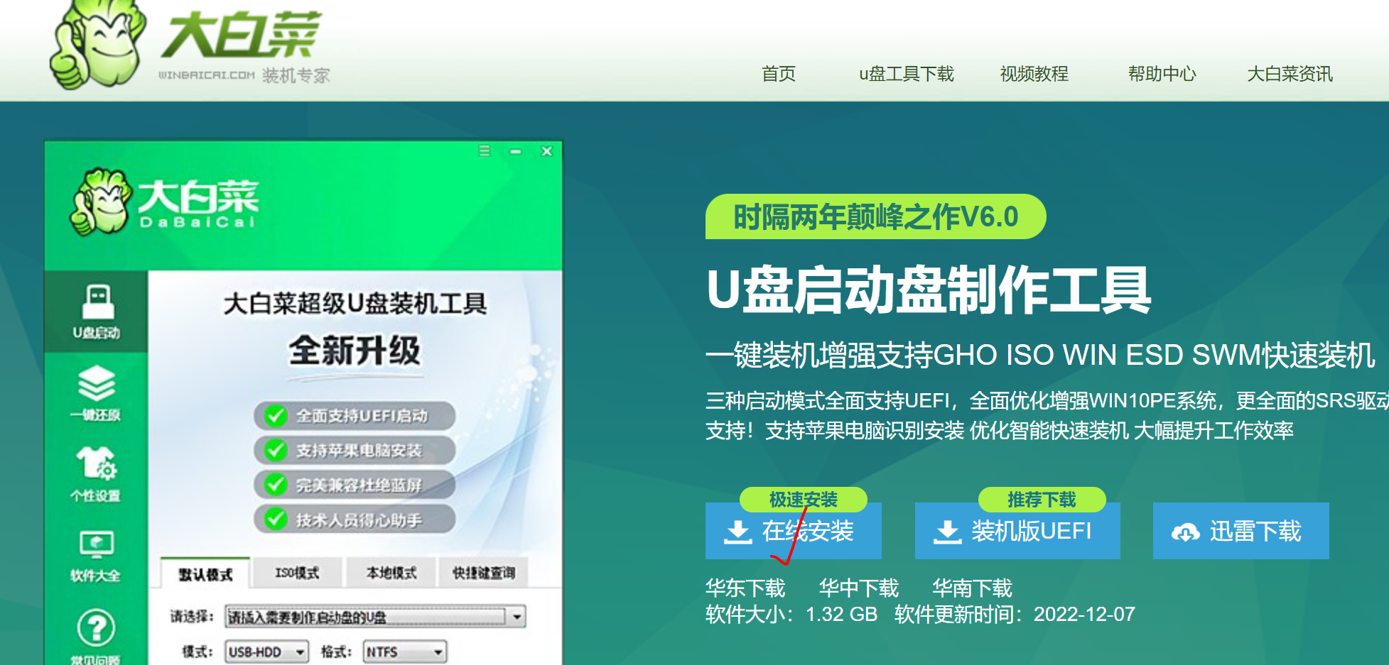The width and height of the screenshot is (1389, 665).
Task: Open 大白菜资讯 navigation item
Action: 1290,74
